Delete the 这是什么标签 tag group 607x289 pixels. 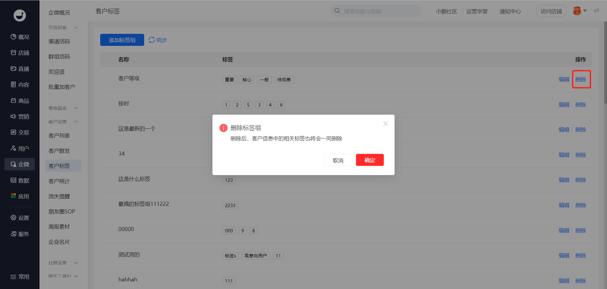[x=581, y=180]
